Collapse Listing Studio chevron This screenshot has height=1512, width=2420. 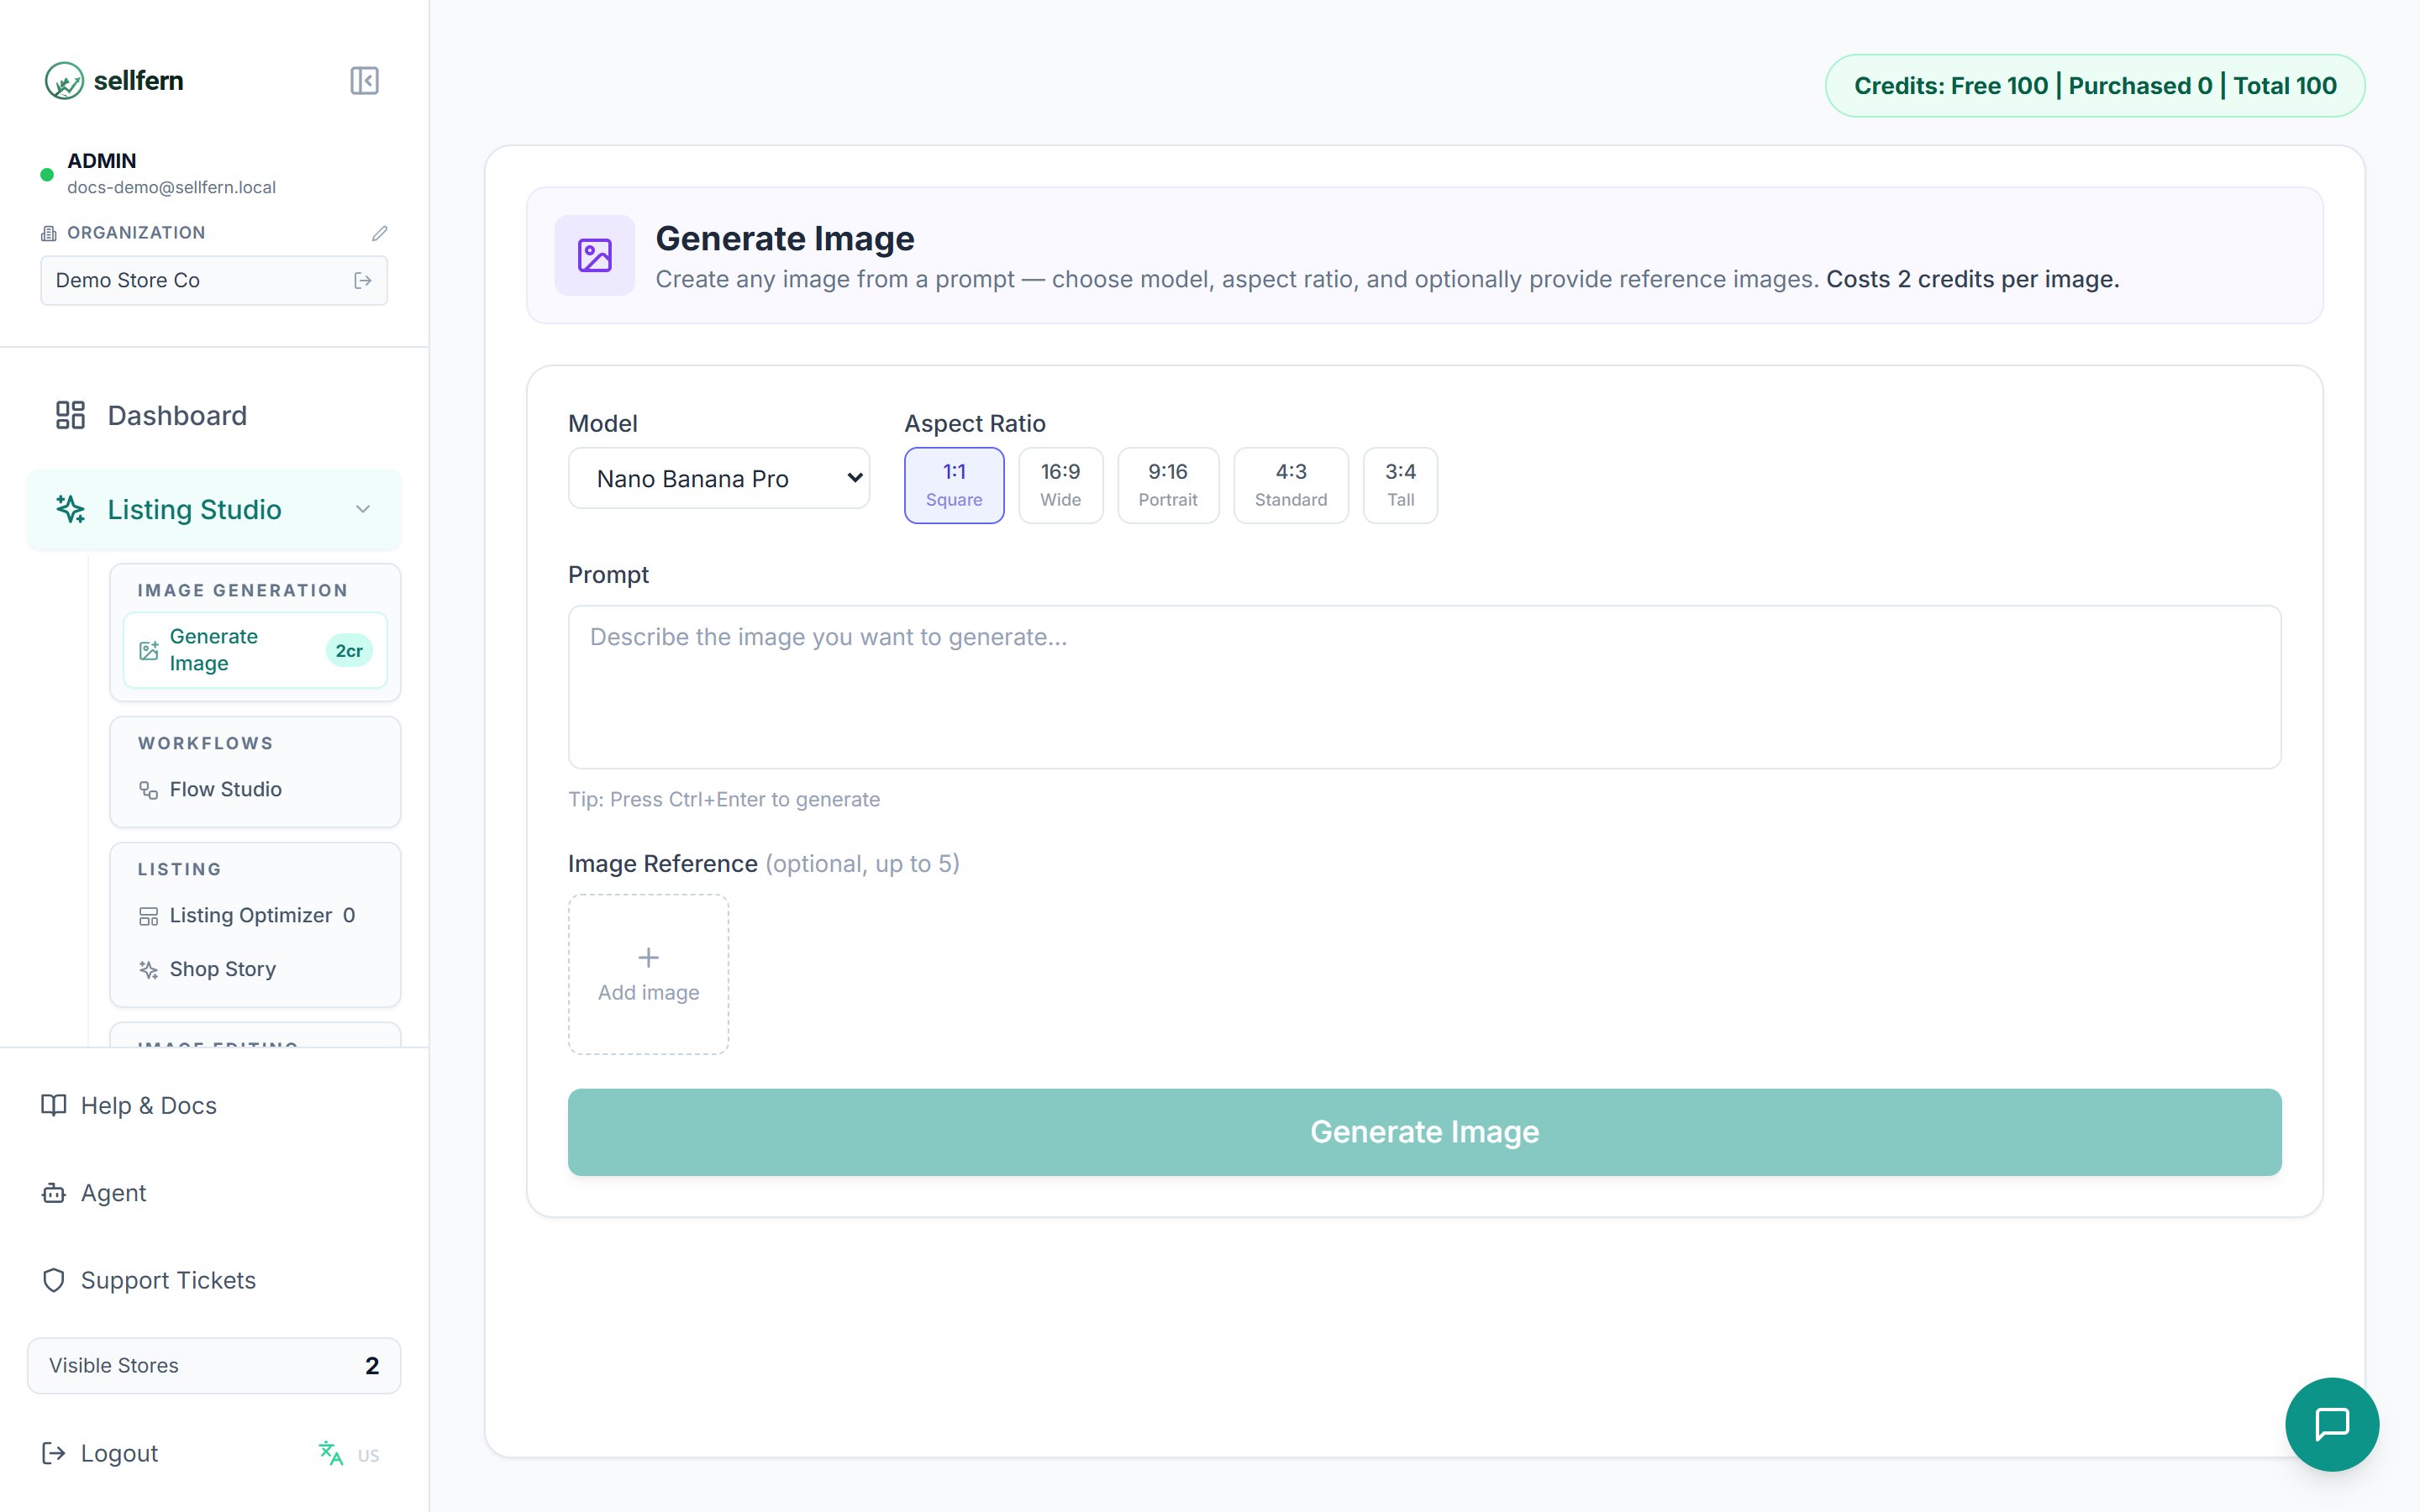(363, 509)
